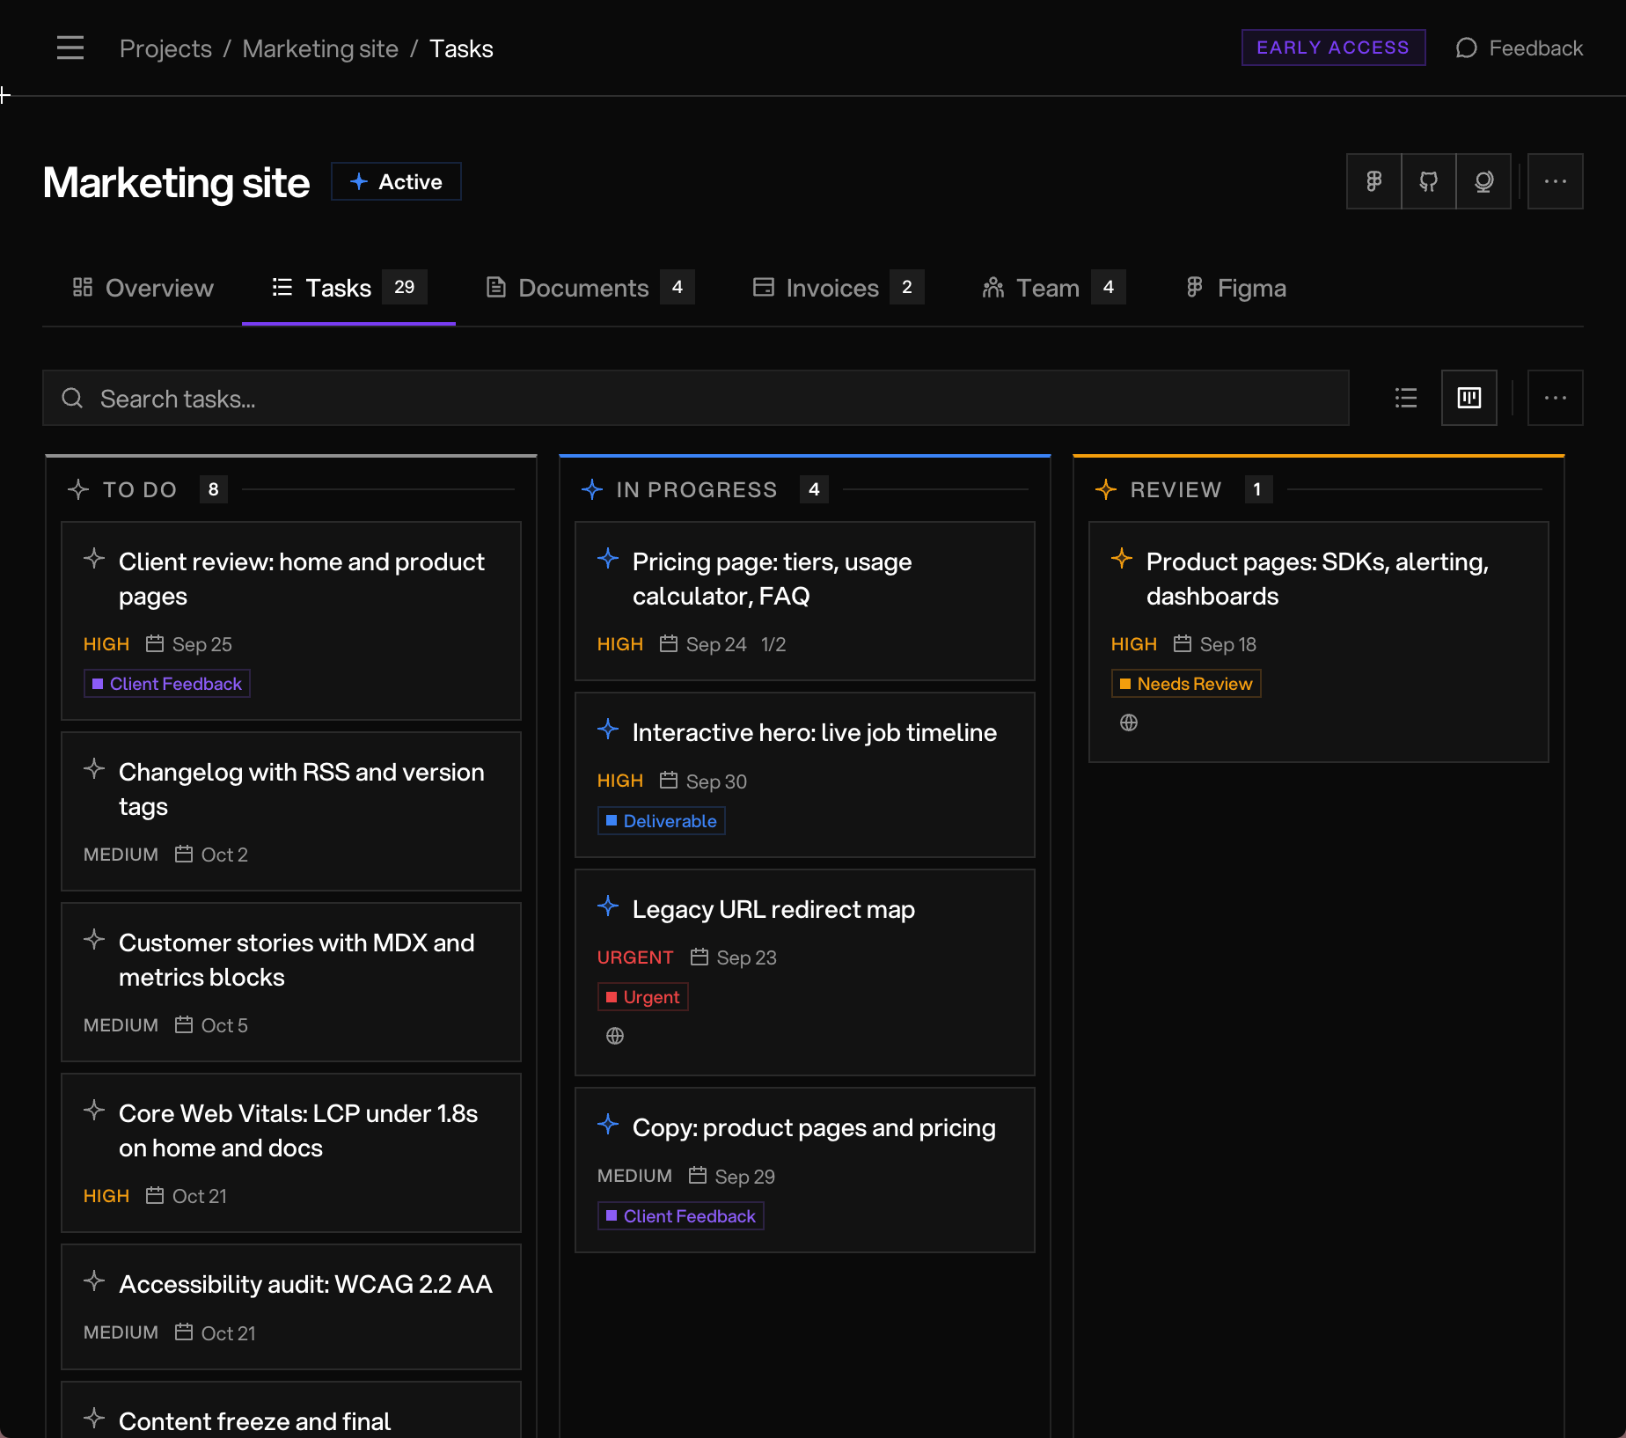Click status icon on Core Web Vitals task
The width and height of the screenshot is (1626, 1438).
click(94, 1110)
